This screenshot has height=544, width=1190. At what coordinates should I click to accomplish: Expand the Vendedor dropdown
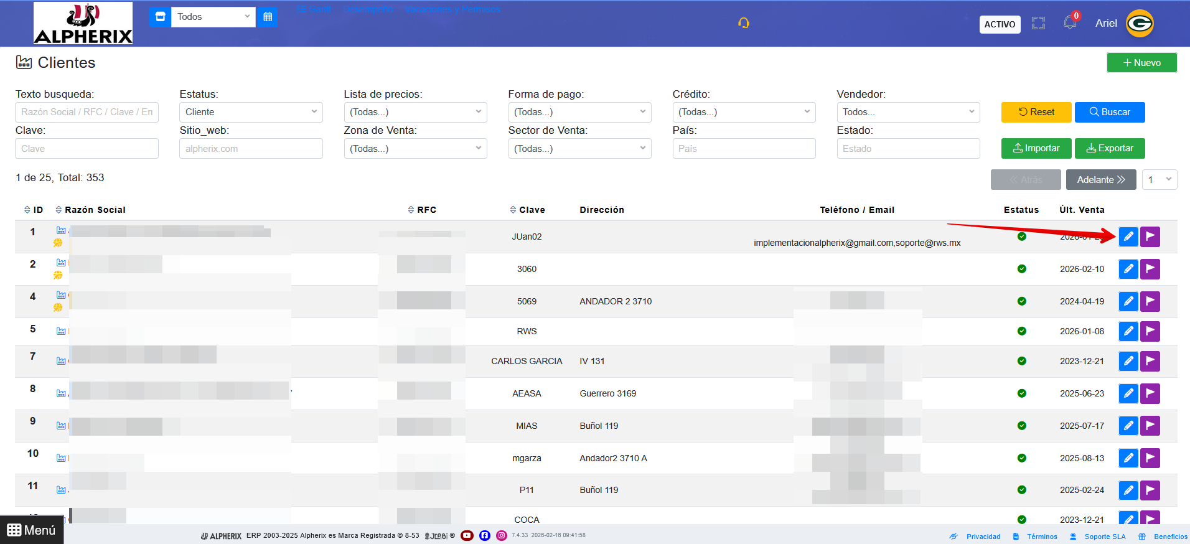908,112
